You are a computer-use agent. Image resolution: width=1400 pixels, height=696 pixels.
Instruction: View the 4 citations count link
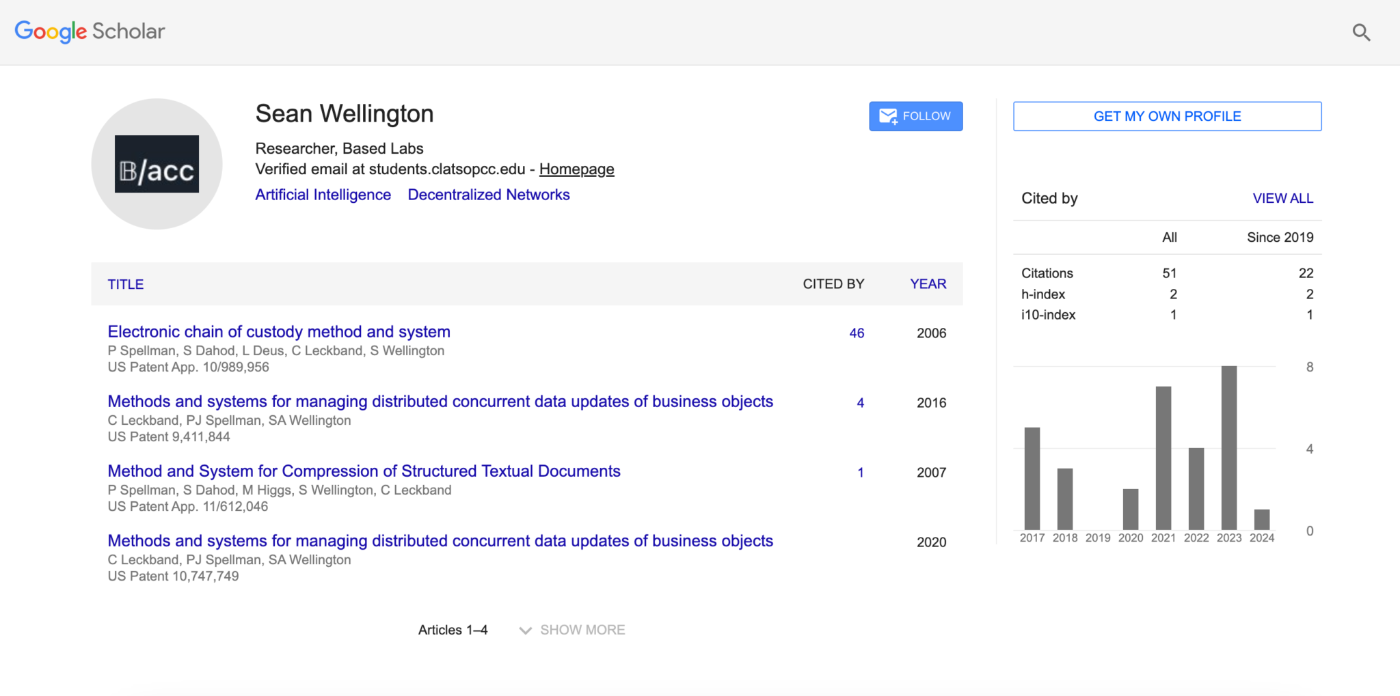[860, 403]
